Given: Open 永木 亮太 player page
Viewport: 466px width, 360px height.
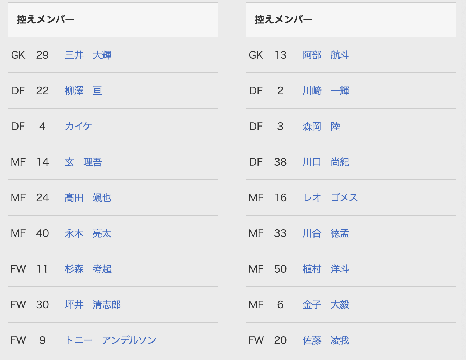Looking at the screenshot, I should [x=88, y=233].
